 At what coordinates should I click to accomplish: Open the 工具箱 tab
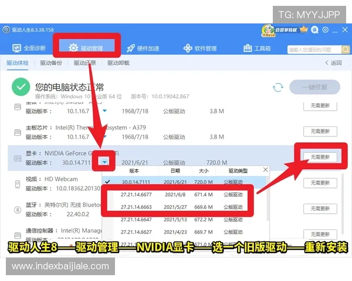[257, 48]
